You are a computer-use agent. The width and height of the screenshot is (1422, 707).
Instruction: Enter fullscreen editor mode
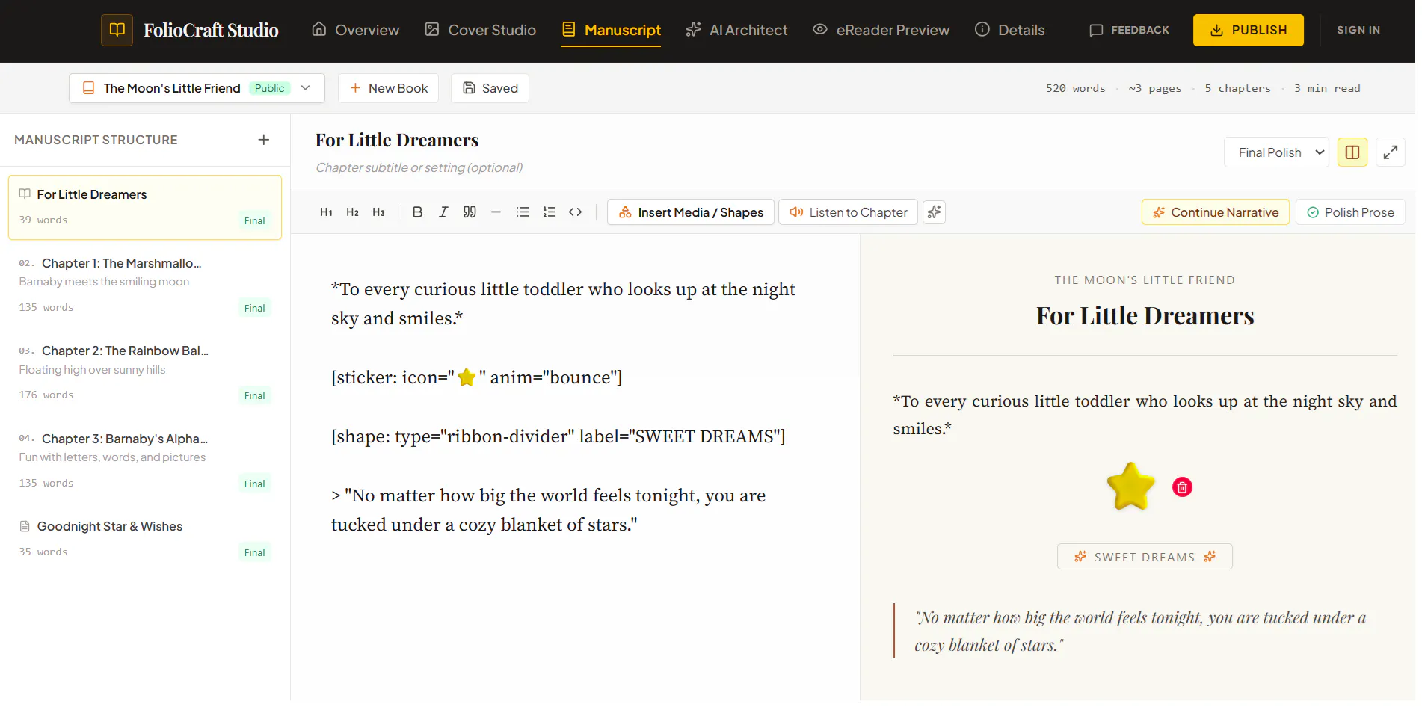pyautogui.click(x=1390, y=152)
